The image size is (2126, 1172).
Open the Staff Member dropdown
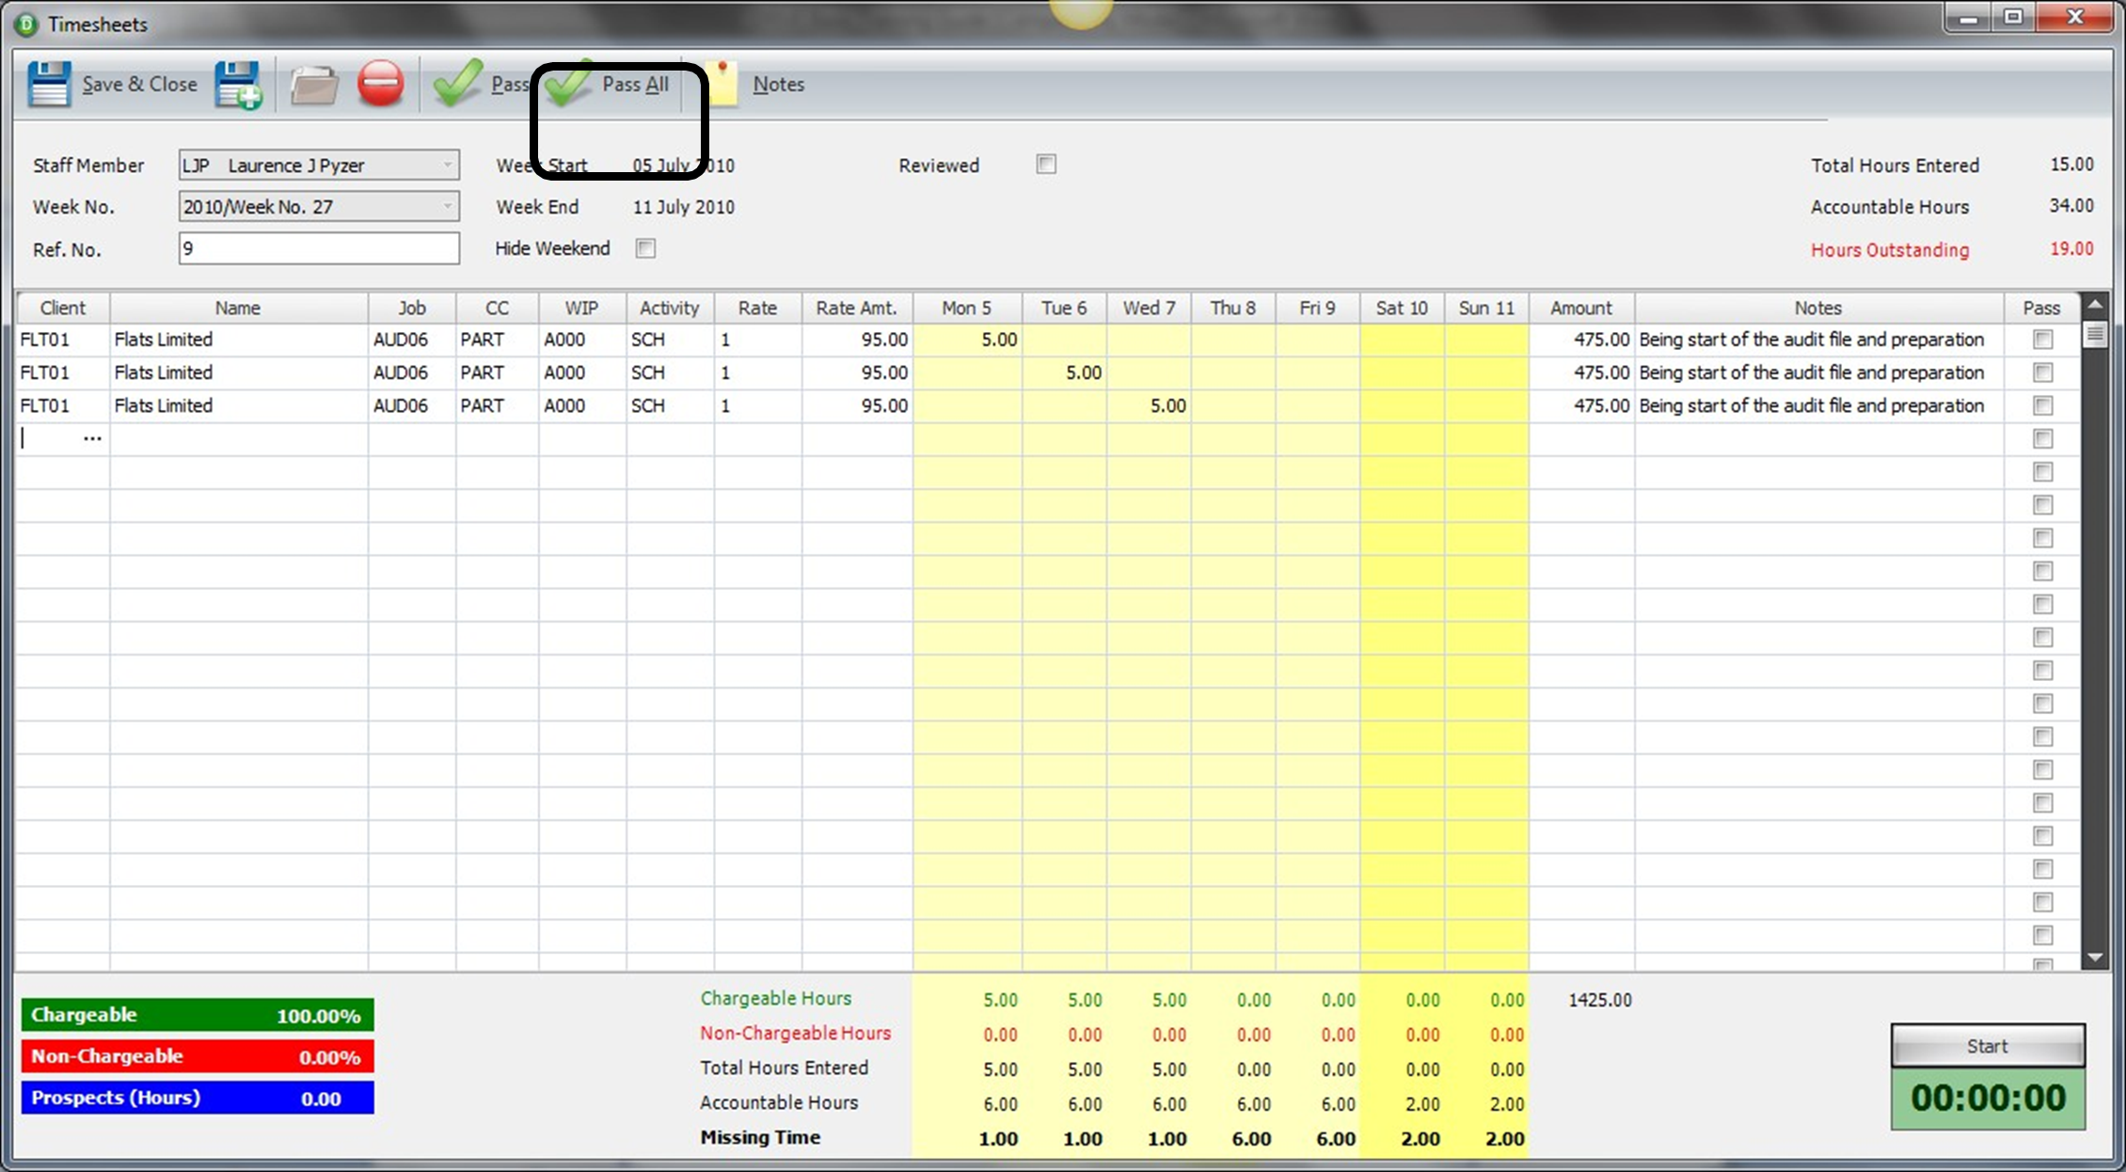[x=448, y=165]
